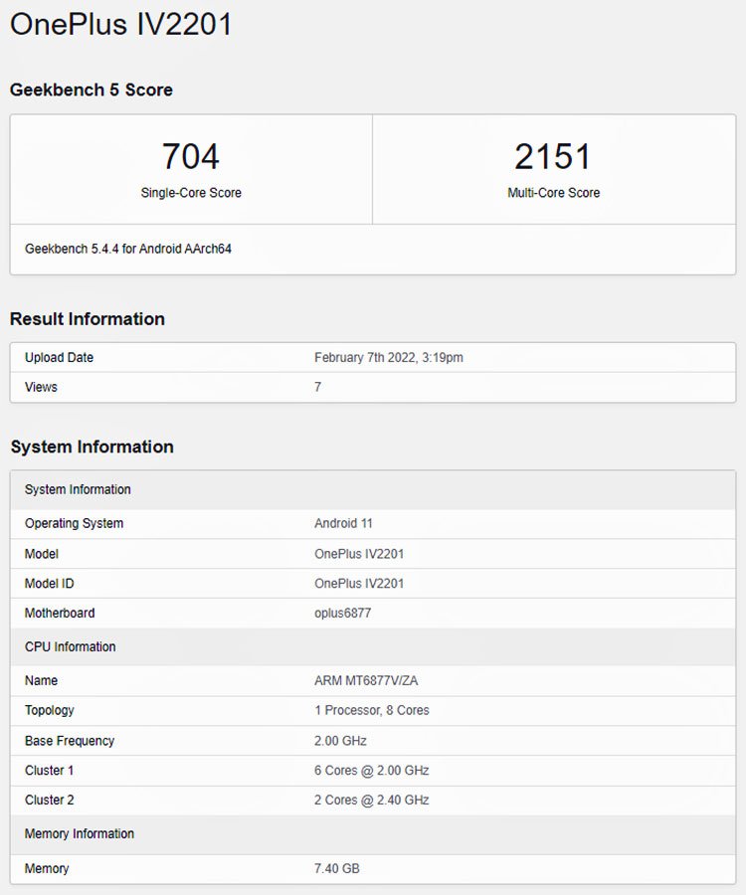This screenshot has height=895, width=746.
Task: Click the 'Operating System' row label
Action: point(74,523)
